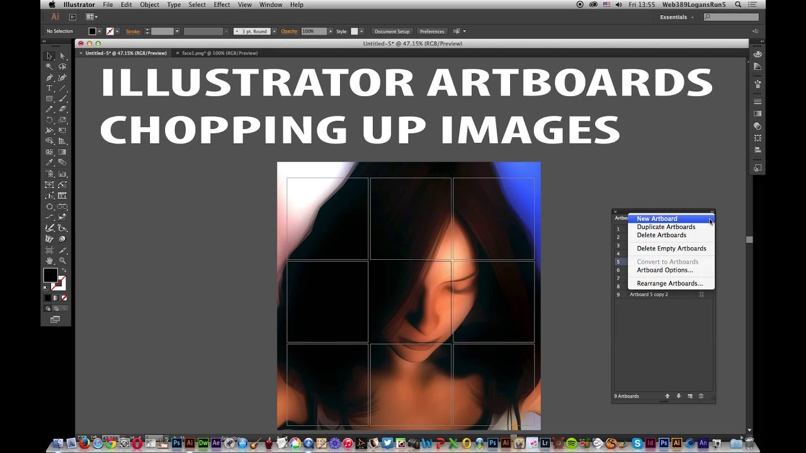Image resolution: width=806 pixels, height=453 pixels.
Task: Click trash icon in Artboards panel
Action: 701,396
